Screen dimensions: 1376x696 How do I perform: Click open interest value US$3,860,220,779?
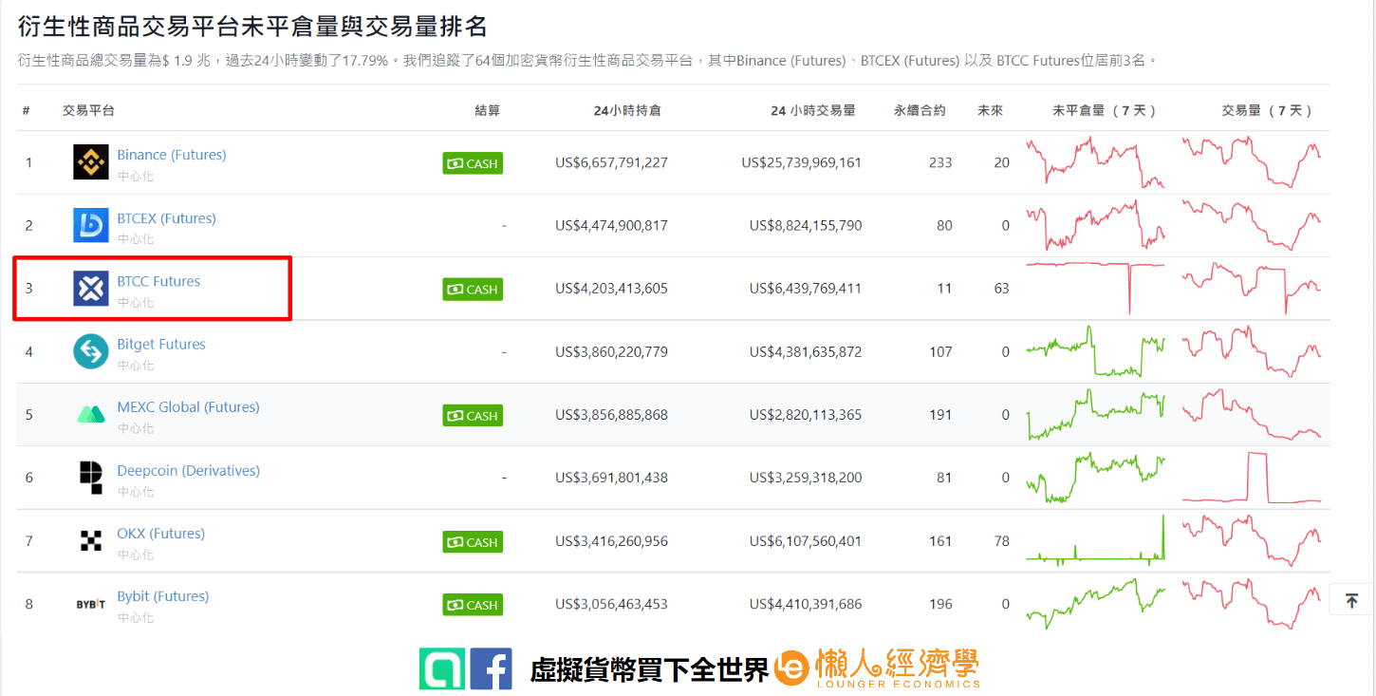tap(611, 351)
